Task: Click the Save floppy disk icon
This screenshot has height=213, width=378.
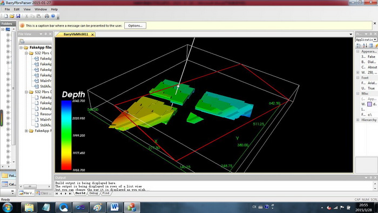Action: click(18, 16)
